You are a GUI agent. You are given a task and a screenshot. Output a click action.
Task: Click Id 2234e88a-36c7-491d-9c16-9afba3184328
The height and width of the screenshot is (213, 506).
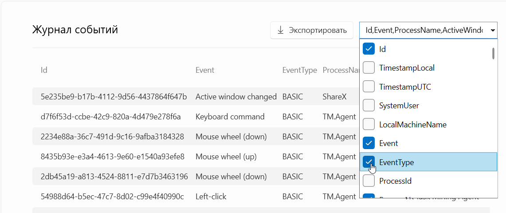112,137
